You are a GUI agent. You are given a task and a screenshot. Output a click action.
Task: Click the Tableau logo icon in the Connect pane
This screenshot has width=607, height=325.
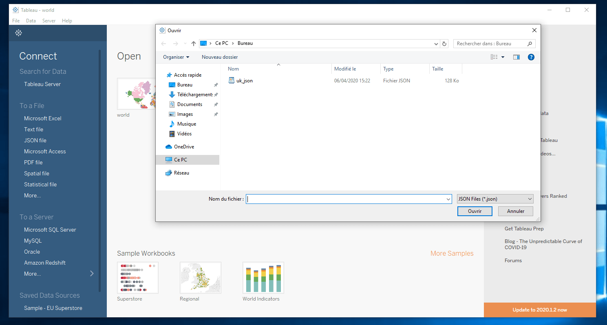click(x=18, y=33)
